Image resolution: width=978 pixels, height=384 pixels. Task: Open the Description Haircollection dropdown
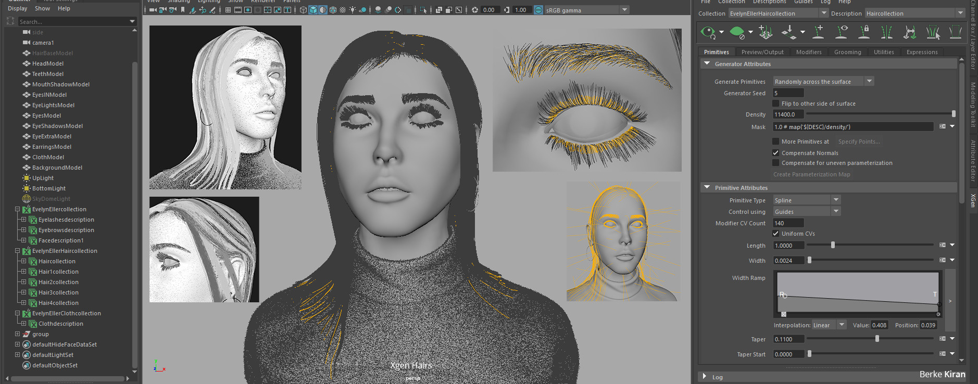tap(915, 14)
